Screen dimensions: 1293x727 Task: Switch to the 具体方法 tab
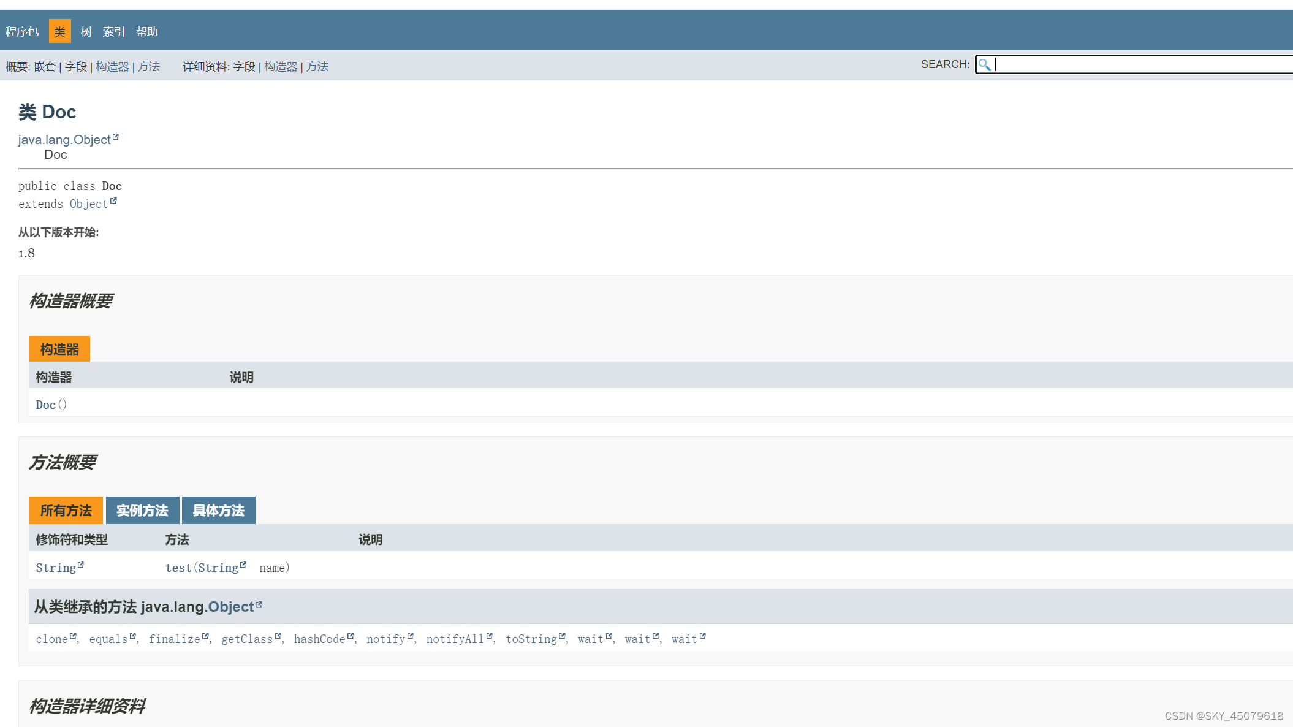pyautogui.click(x=219, y=510)
